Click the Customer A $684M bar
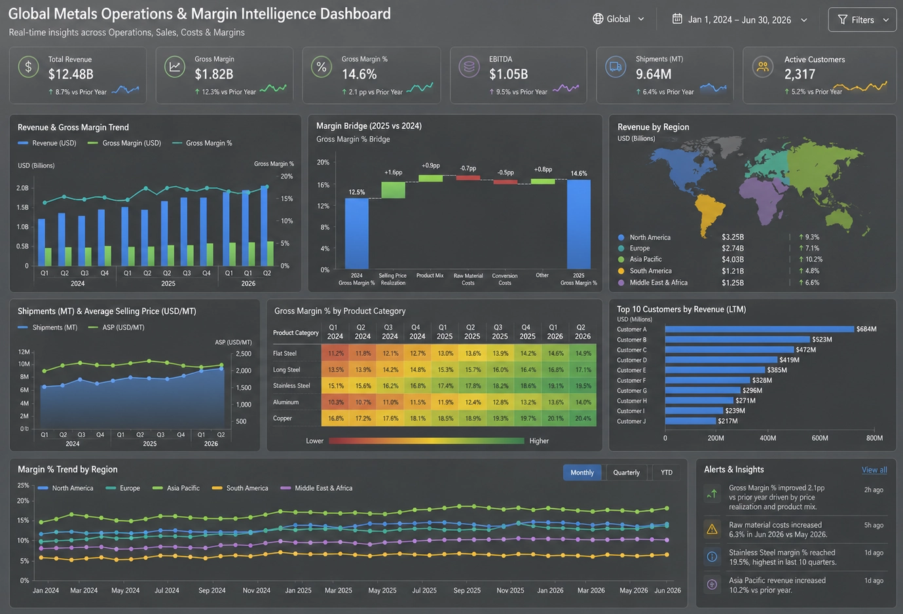The height and width of the screenshot is (614, 903). [760, 329]
